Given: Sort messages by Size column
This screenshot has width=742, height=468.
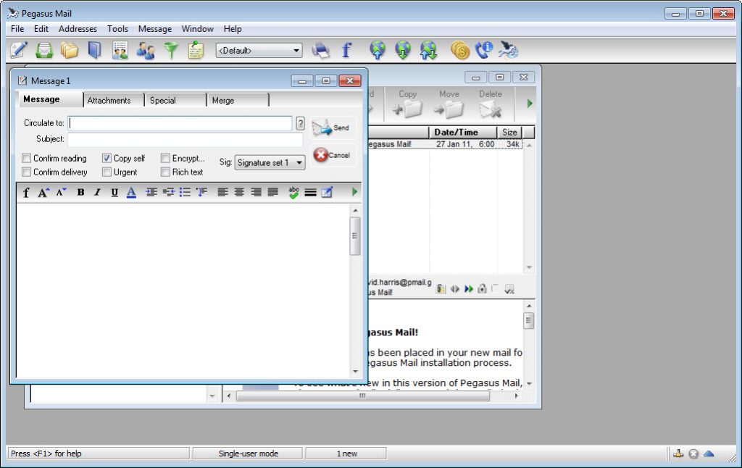Looking at the screenshot, I should click(x=509, y=132).
